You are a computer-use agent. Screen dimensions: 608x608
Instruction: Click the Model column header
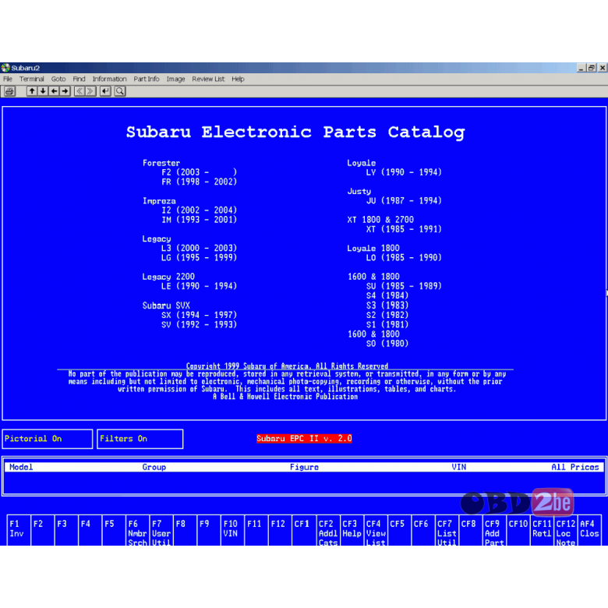click(21, 467)
